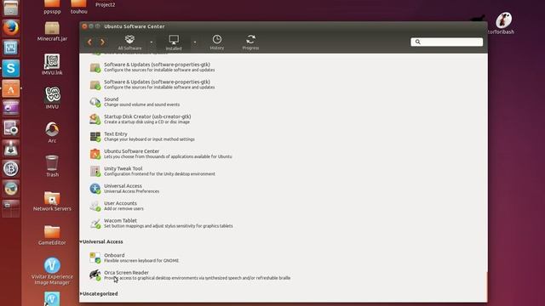Screen dimensions: 545x306
Task: Focus the search box
Action: (446, 42)
